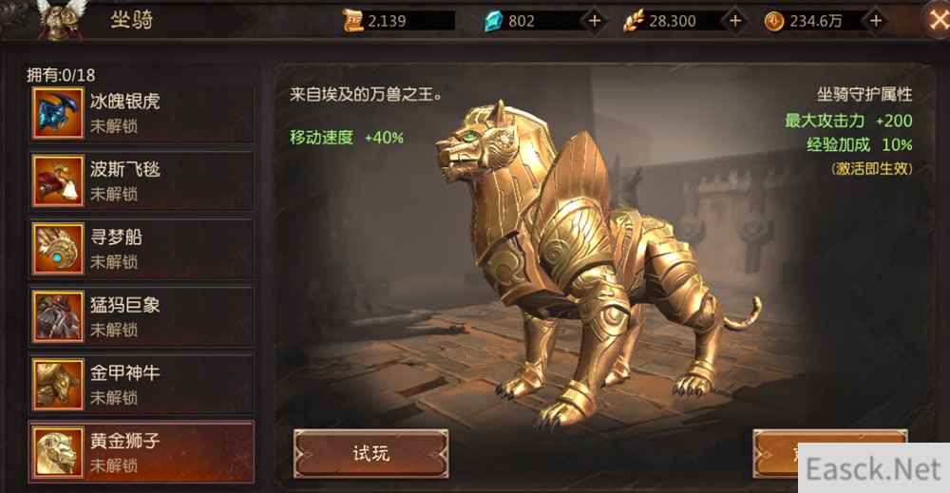Add honor points with plus button

735,21
